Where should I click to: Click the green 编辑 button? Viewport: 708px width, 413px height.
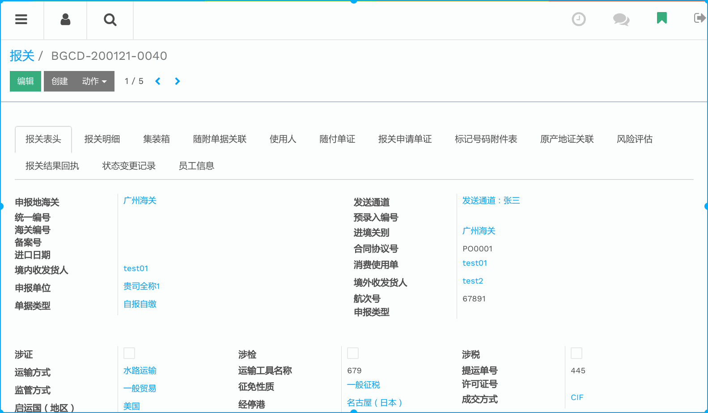pos(25,81)
